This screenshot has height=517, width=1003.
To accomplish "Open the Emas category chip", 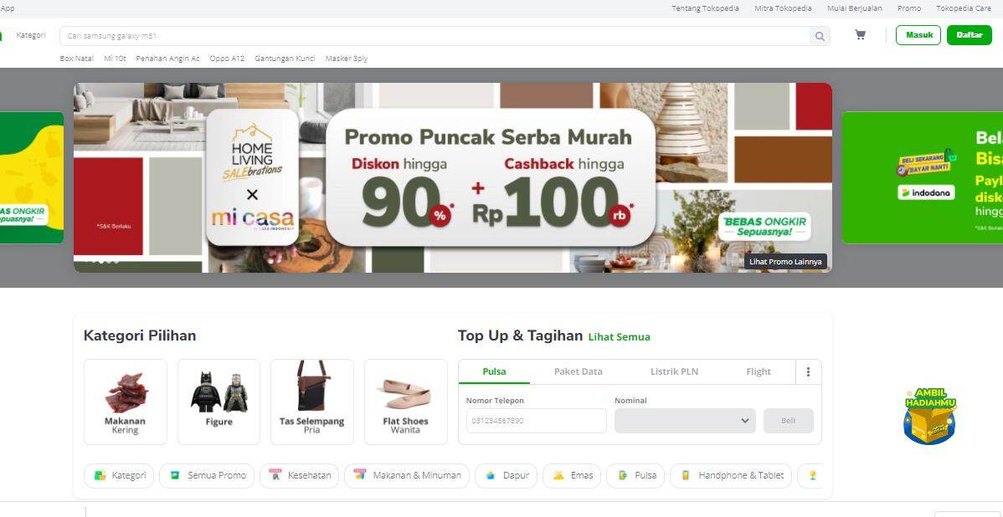I will [572, 475].
